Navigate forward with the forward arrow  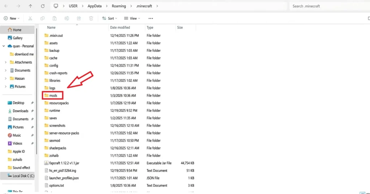click(18, 6)
